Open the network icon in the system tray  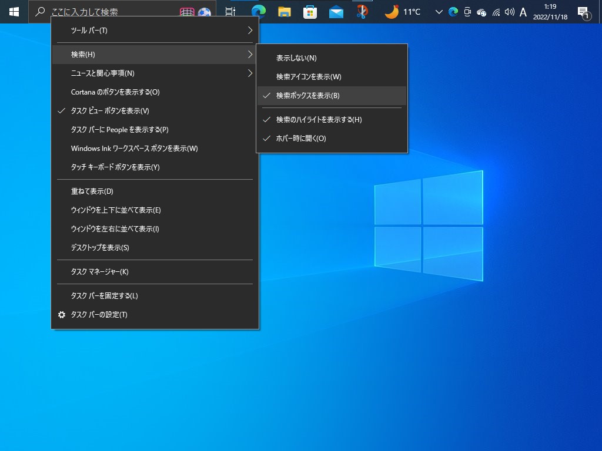[496, 11]
